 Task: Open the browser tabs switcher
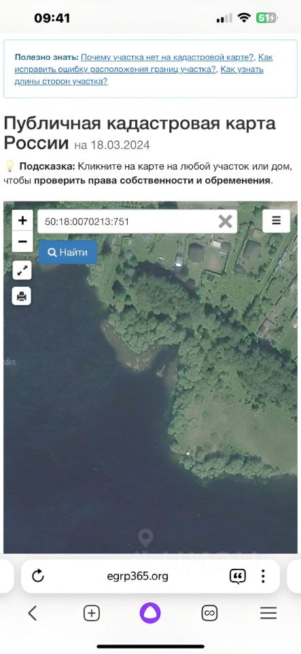point(209,613)
